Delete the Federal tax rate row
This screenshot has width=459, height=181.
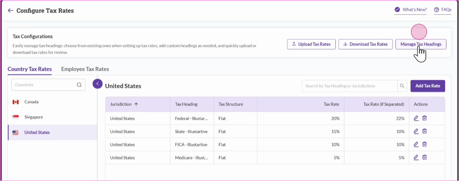424,118
